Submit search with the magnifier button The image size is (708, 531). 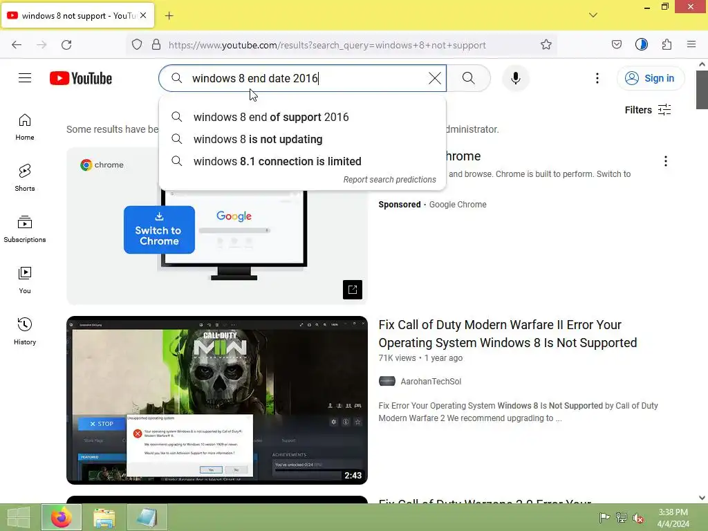(468, 78)
